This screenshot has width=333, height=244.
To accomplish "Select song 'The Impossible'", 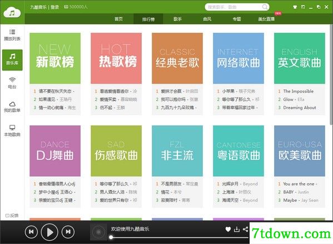I will click(299, 91).
